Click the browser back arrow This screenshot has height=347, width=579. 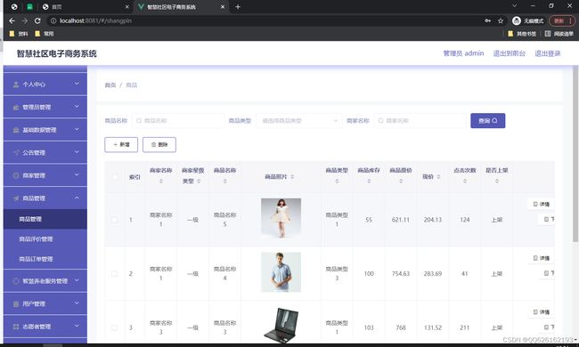click(12, 20)
